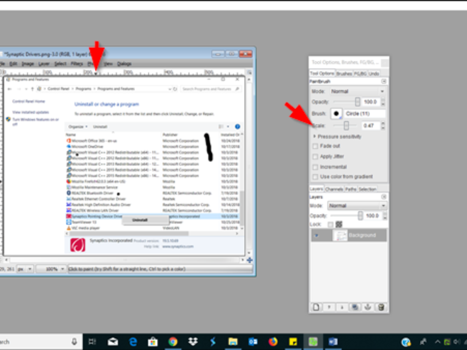The image size is (467, 350).
Task: Select the layer name 'Background'
Action: tap(362, 235)
